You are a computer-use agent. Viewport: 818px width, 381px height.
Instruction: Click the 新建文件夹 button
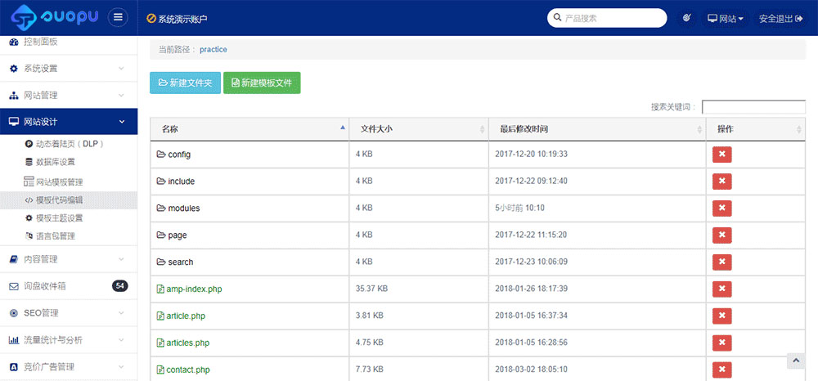[185, 83]
